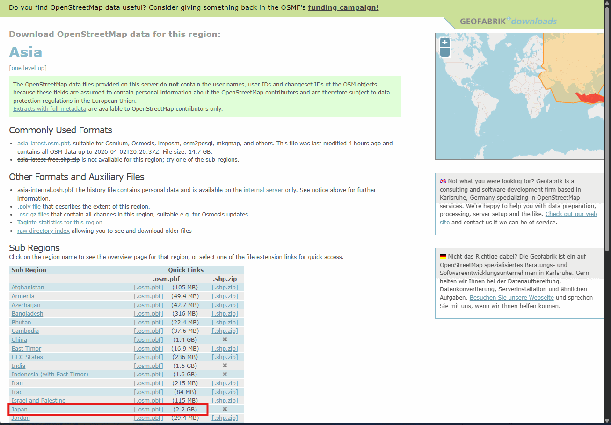Screen dimensions: 611x425
Task: Download the Afghanistan .shp.zip file
Action: [225, 288]
